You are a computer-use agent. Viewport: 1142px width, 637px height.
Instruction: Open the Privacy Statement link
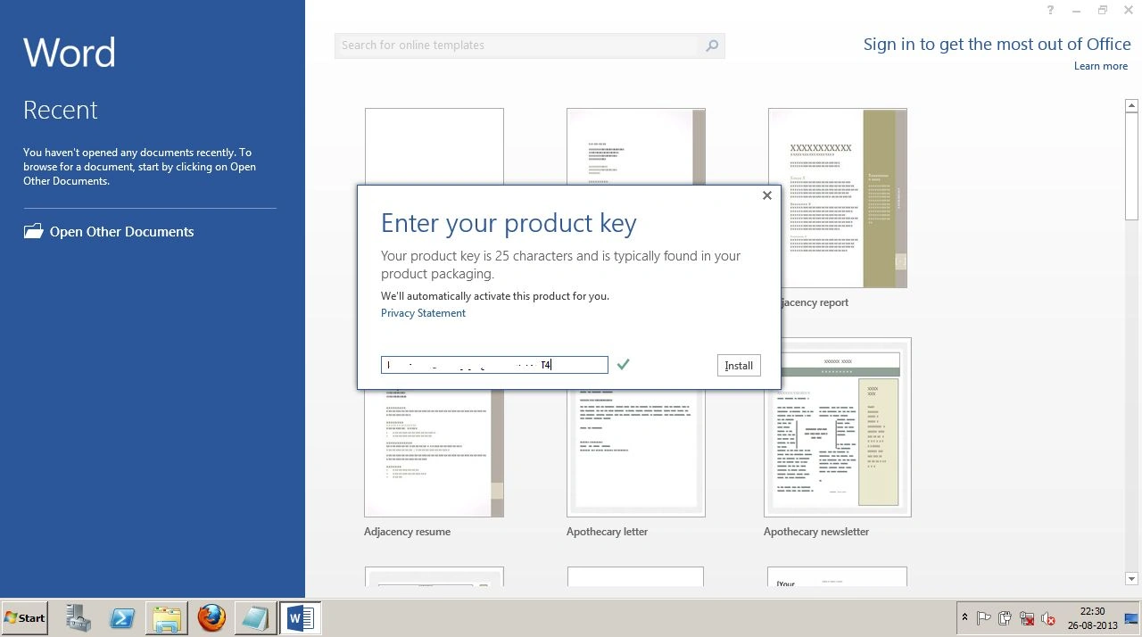pos(423,313)
